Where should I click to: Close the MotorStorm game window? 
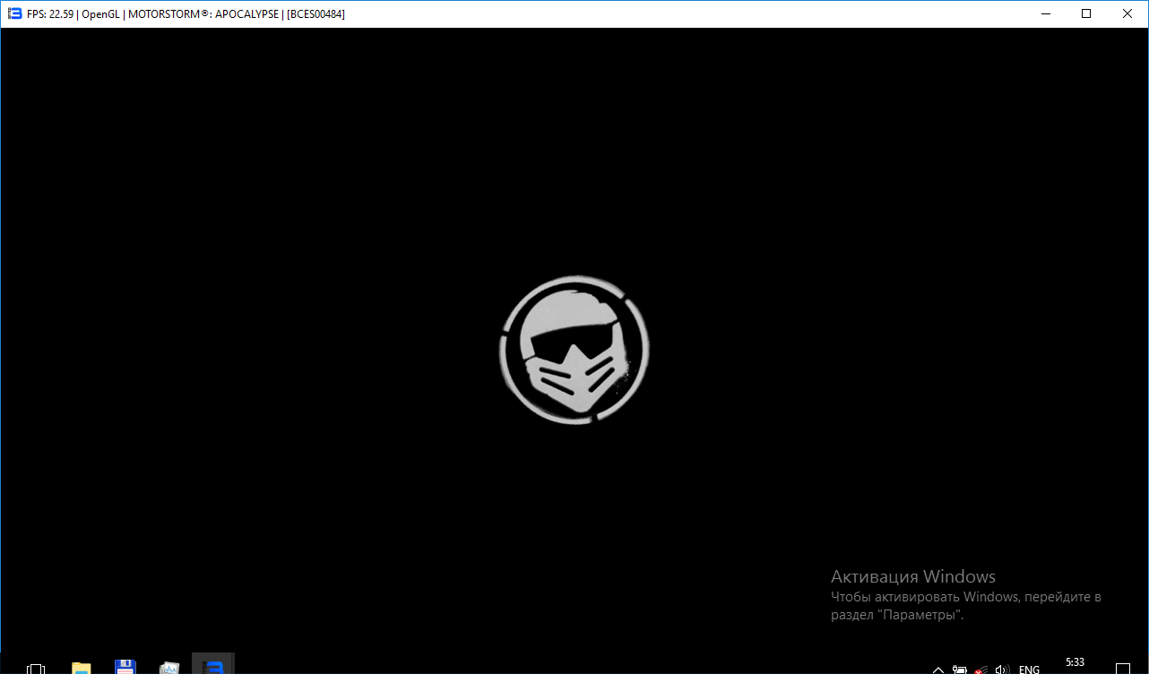point(1127,13)
